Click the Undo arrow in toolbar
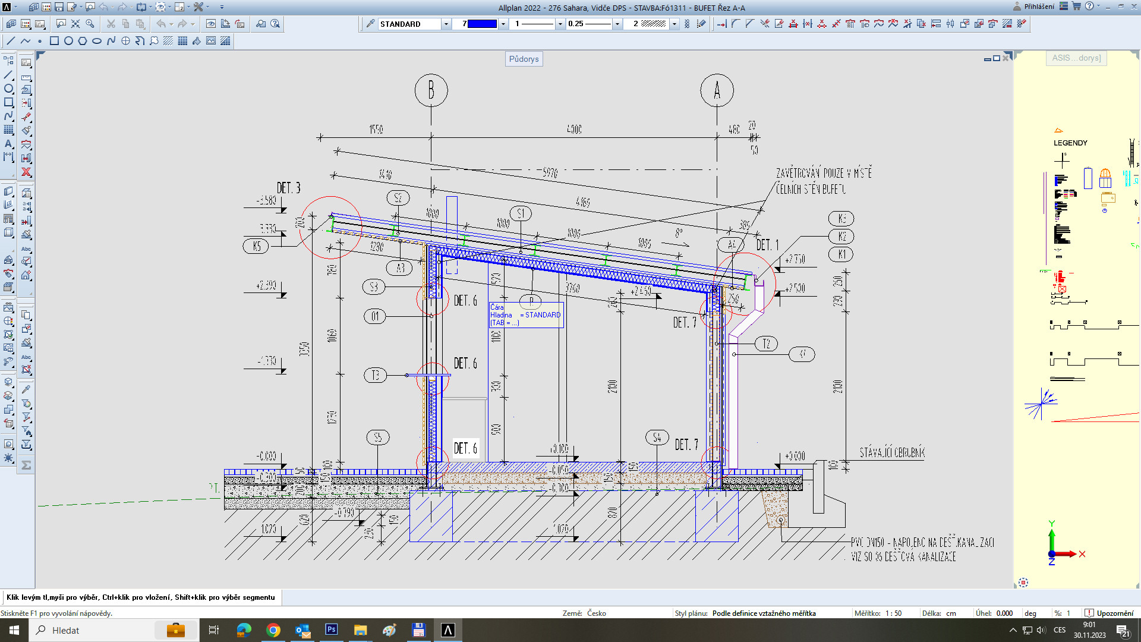Viewport: 1141px width, 642px height. pyautogui.click(x=161, y=24)
